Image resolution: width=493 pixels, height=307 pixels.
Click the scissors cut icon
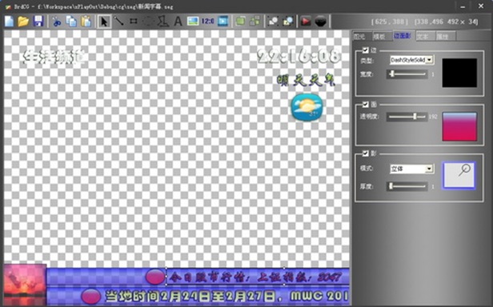[56, 22]
